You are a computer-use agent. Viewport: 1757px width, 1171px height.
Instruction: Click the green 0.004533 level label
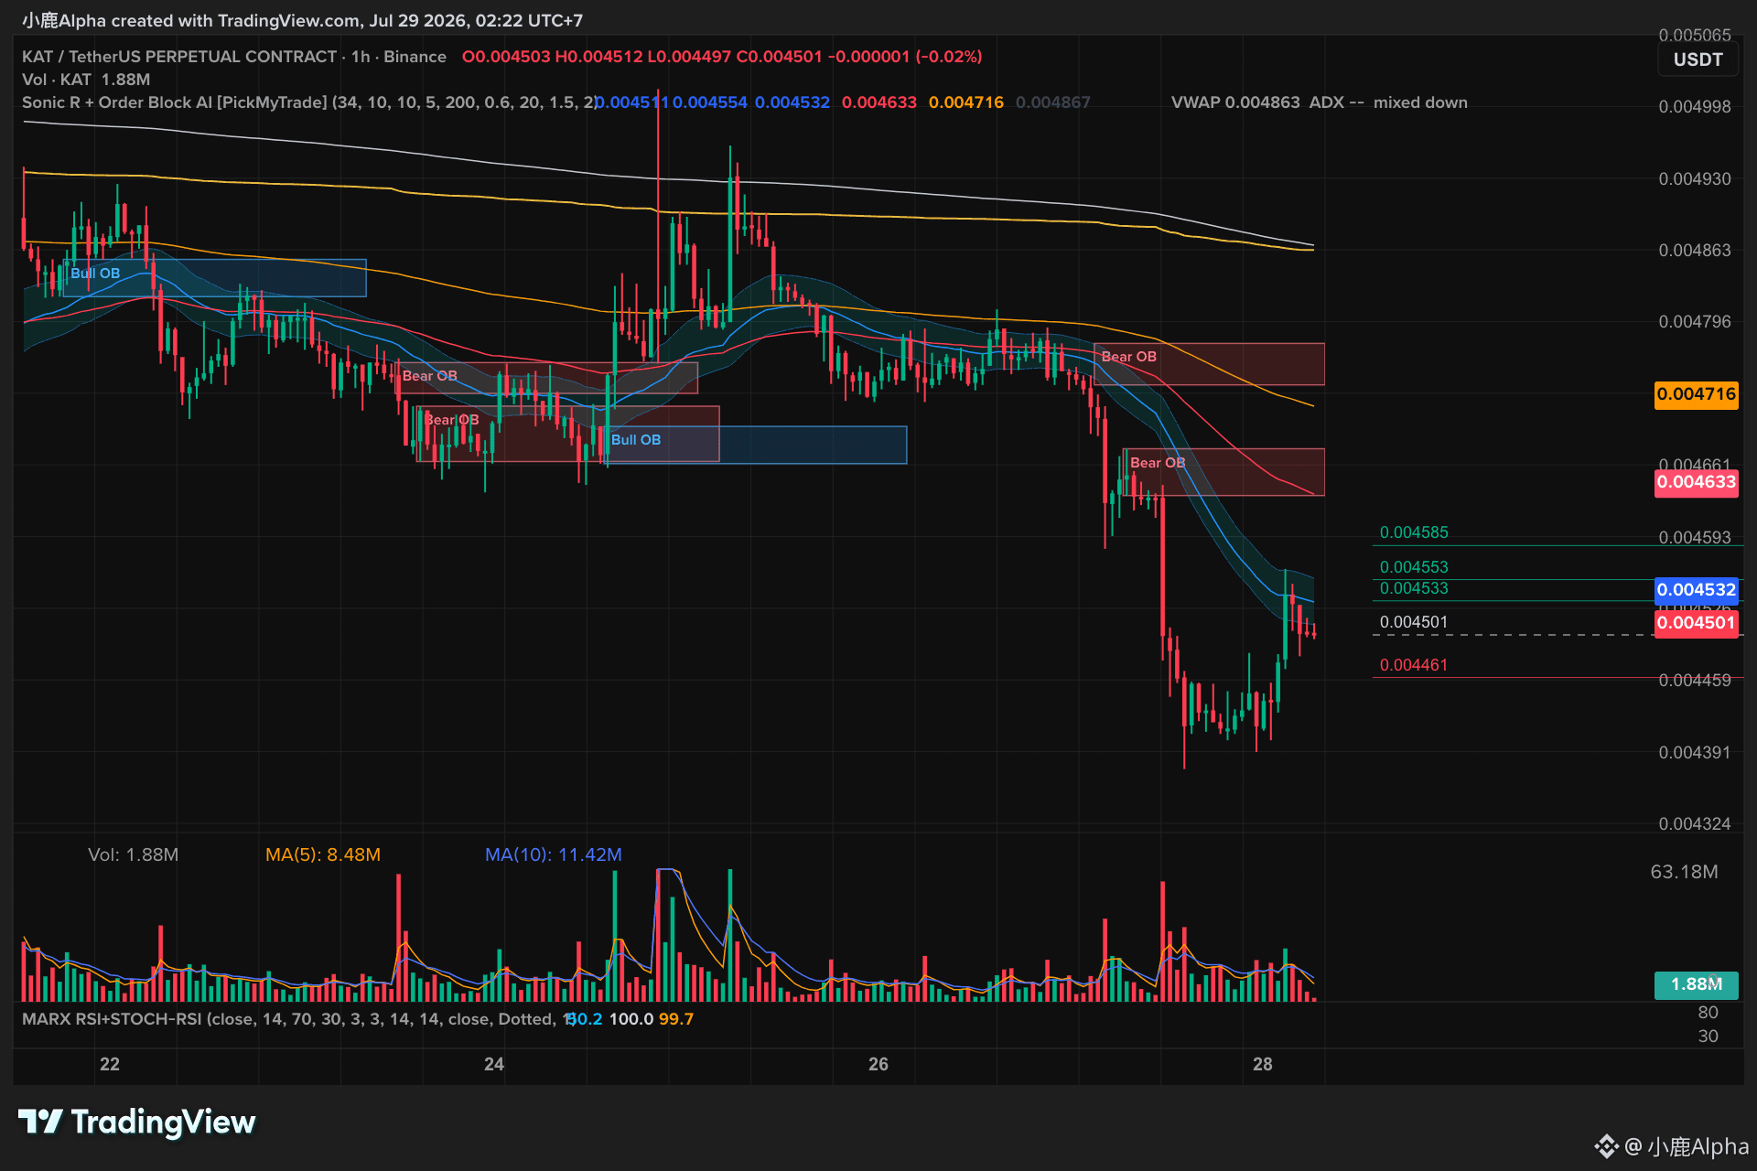(1414, 588)
